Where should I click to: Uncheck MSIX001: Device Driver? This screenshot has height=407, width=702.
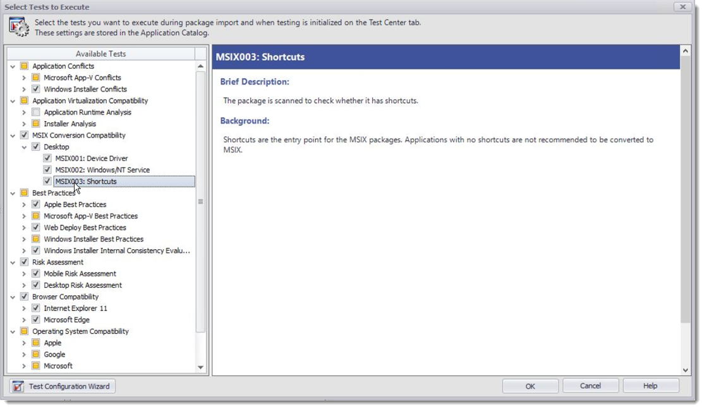coord(47,158)
